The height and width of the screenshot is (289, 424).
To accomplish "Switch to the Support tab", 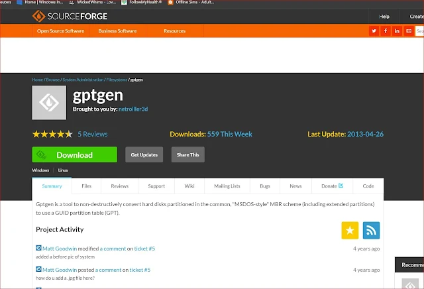I will (x=156, y=186).
